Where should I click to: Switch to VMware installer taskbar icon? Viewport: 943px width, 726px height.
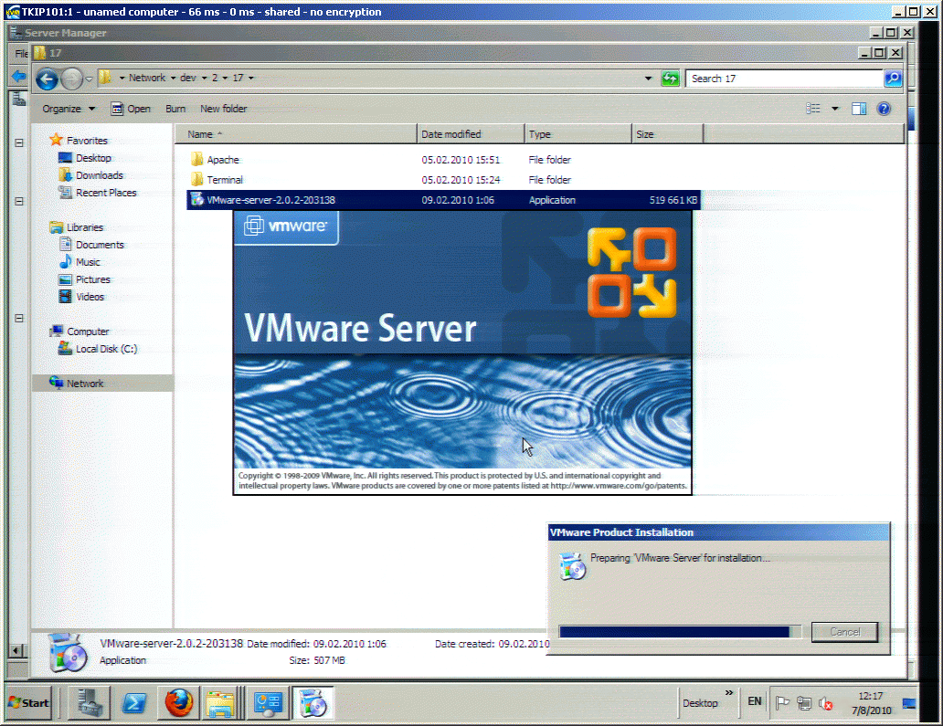313,702
